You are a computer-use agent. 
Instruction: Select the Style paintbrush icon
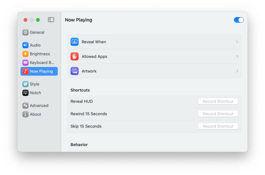coord(25,84)
